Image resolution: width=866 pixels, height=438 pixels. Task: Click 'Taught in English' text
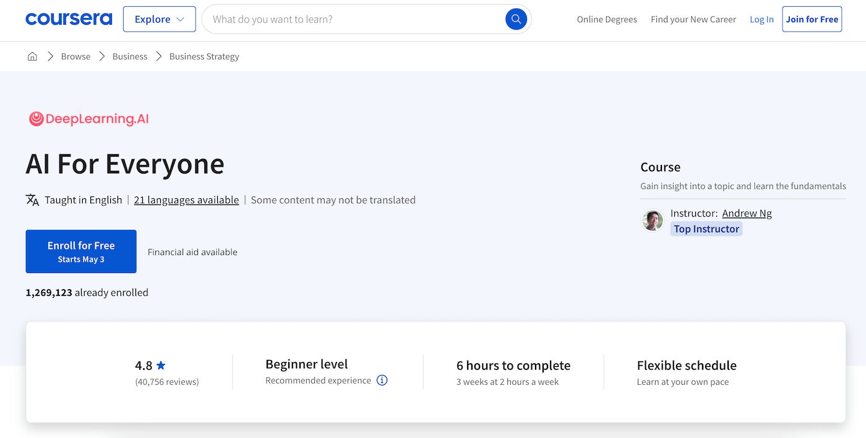pos(84,200)
